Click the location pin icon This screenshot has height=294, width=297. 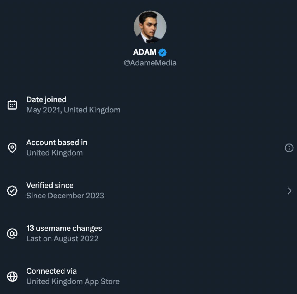[x=12, y=148]
